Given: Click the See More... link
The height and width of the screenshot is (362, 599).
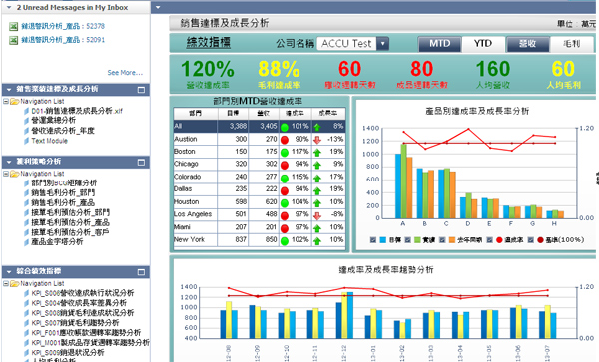Looking at the screenshot, I should coord(125,73).
